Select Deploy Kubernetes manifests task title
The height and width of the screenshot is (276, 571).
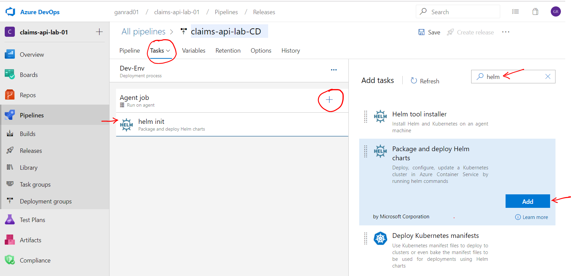click(435, 236)
